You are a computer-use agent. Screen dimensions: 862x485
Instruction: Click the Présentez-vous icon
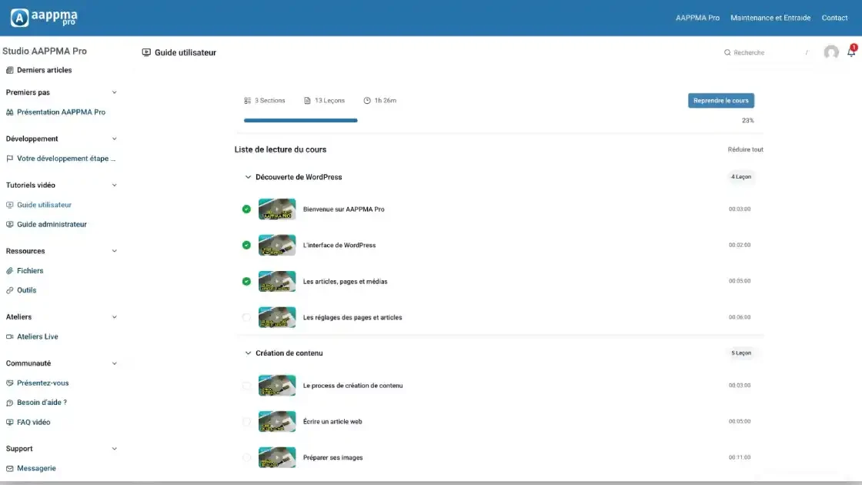point(9,383)
